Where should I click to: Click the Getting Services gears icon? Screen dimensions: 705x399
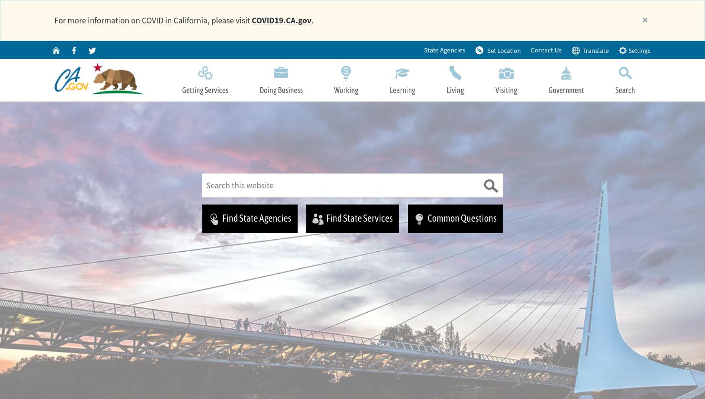pos(205,73)
